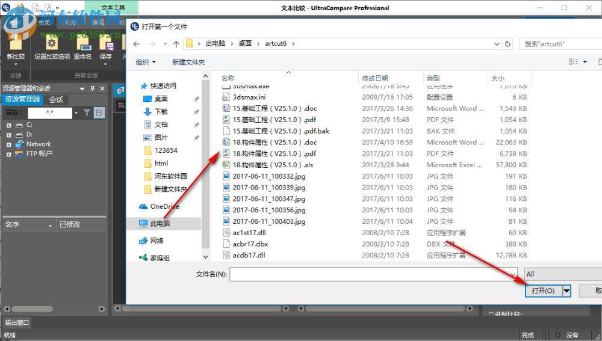602x341 pixels.
Task: Open the address bar history dropdown
Action: click(497, 44)
